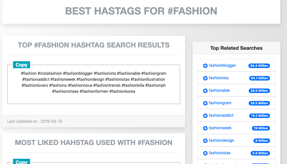
Task: Open the fashionblogger related search link
Action: click(x=222, y=65)
